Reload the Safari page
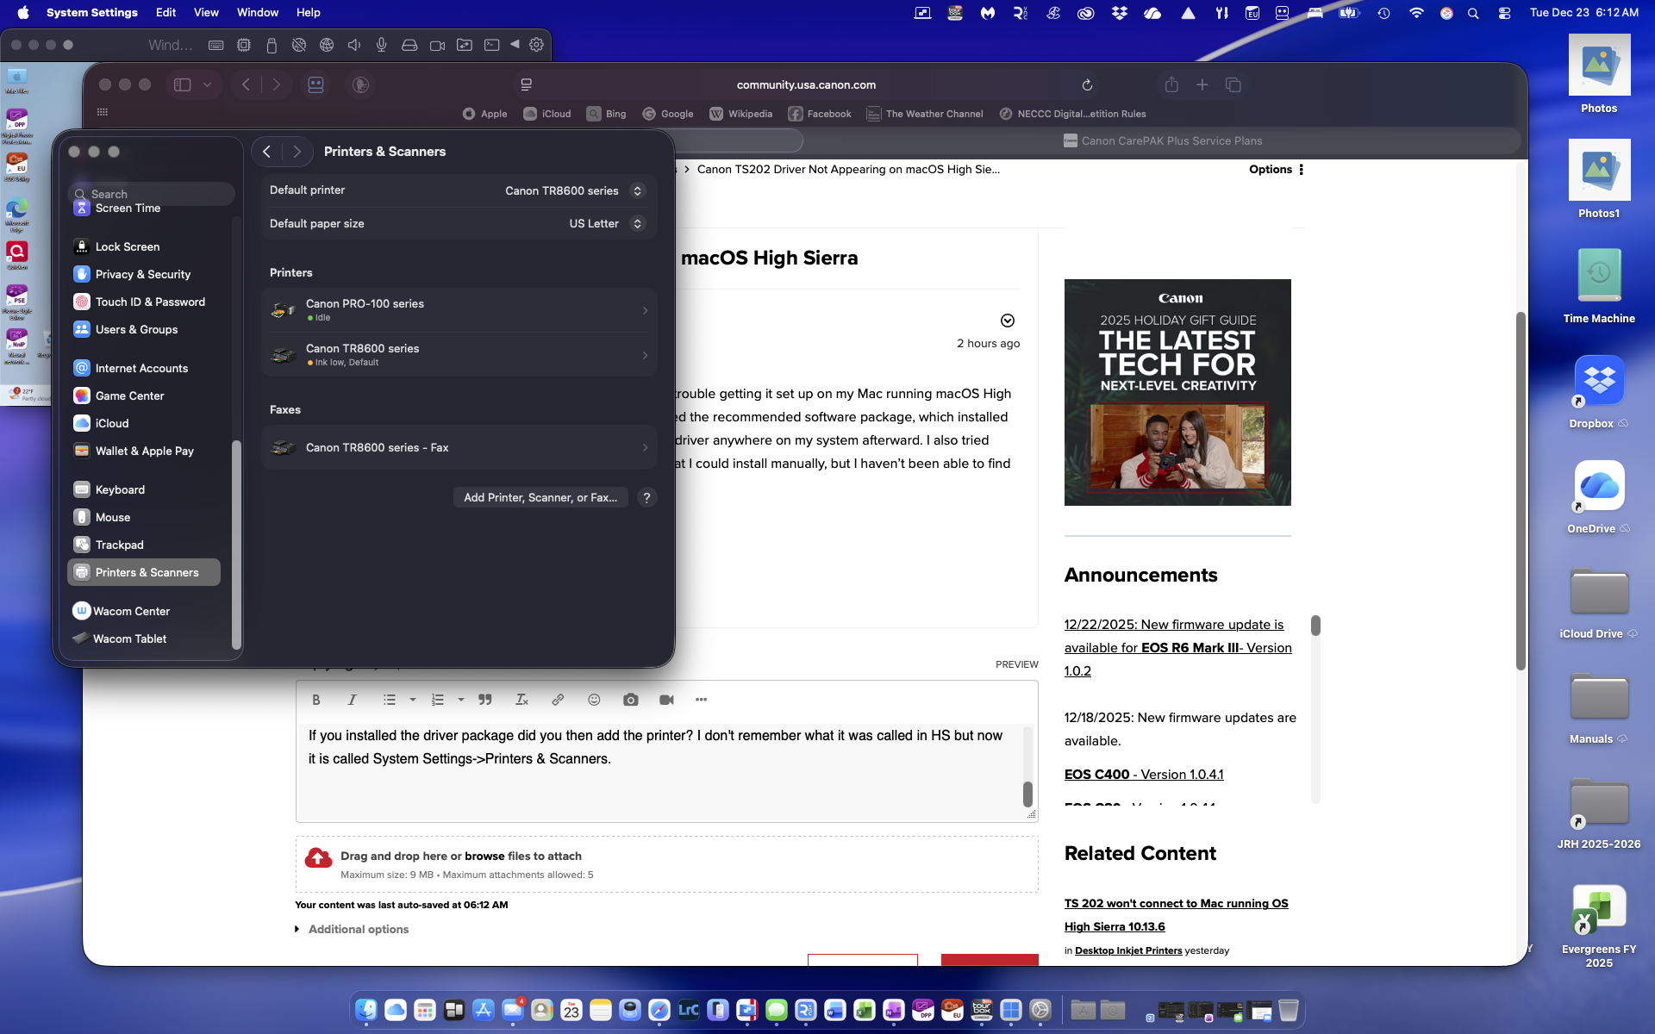This screenshot has height=1034, width=1655. pos(1087,84)
